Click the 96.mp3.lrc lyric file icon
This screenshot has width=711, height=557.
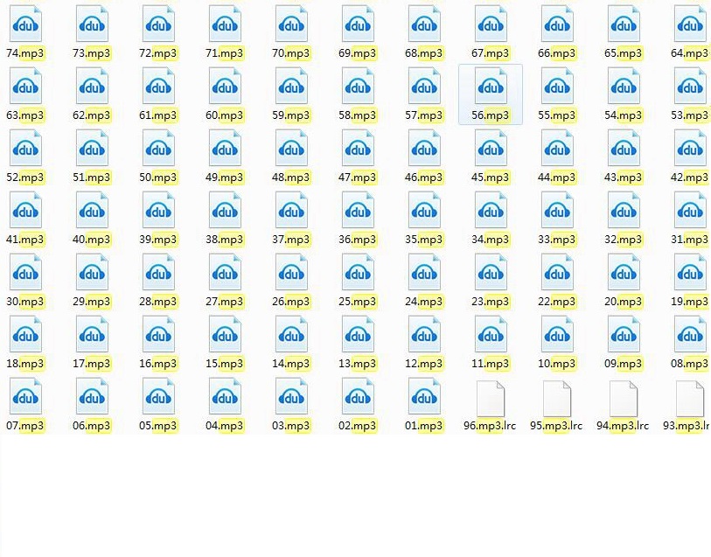pyautogui.click(x=491, y=397)
